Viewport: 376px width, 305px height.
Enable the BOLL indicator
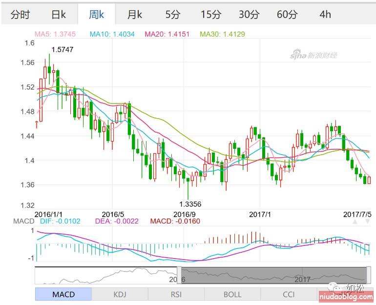(x=232, y=294)
